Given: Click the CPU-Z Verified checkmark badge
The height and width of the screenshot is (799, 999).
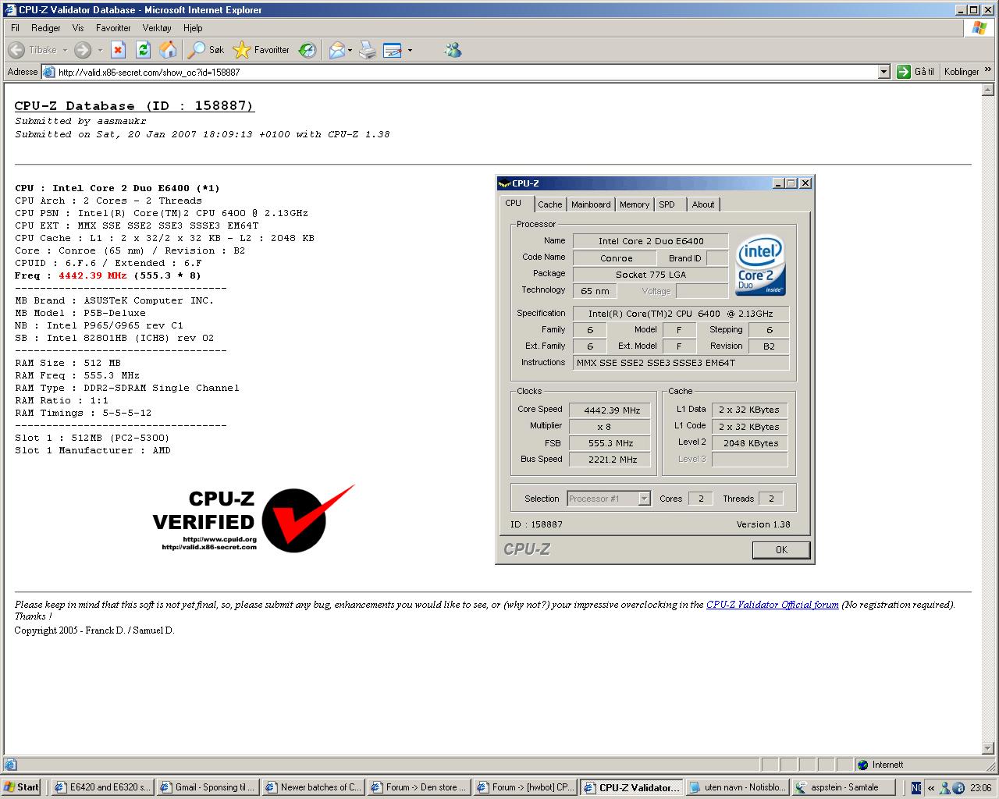Looking at the screenshot, I should click(254, 517).
